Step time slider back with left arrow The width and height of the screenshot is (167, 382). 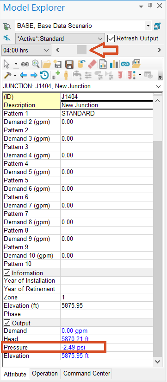(57, 50)
